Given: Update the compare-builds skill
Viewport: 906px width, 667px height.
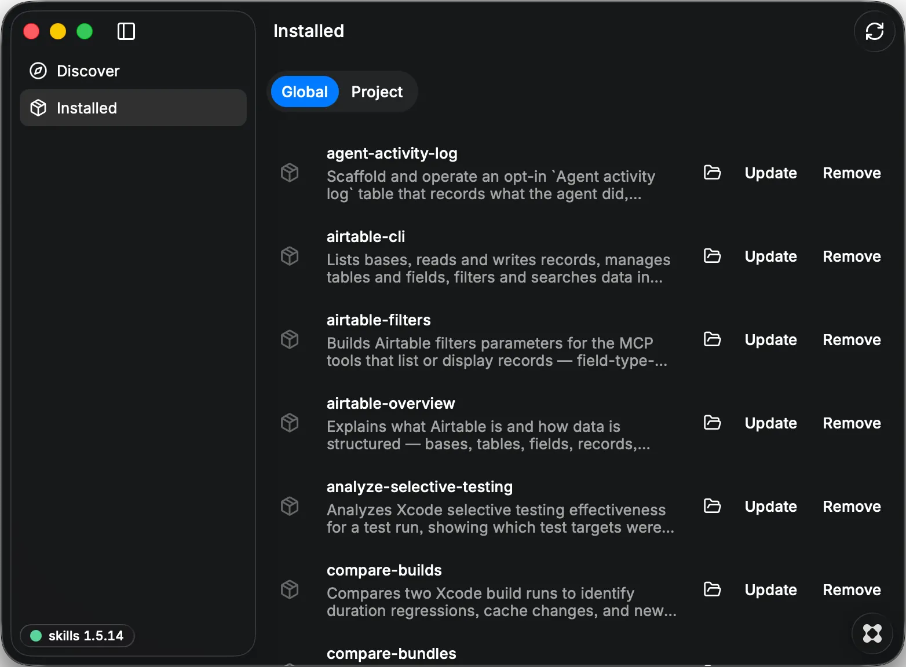Looking at the screenshot, I should (x=770, y=590).
